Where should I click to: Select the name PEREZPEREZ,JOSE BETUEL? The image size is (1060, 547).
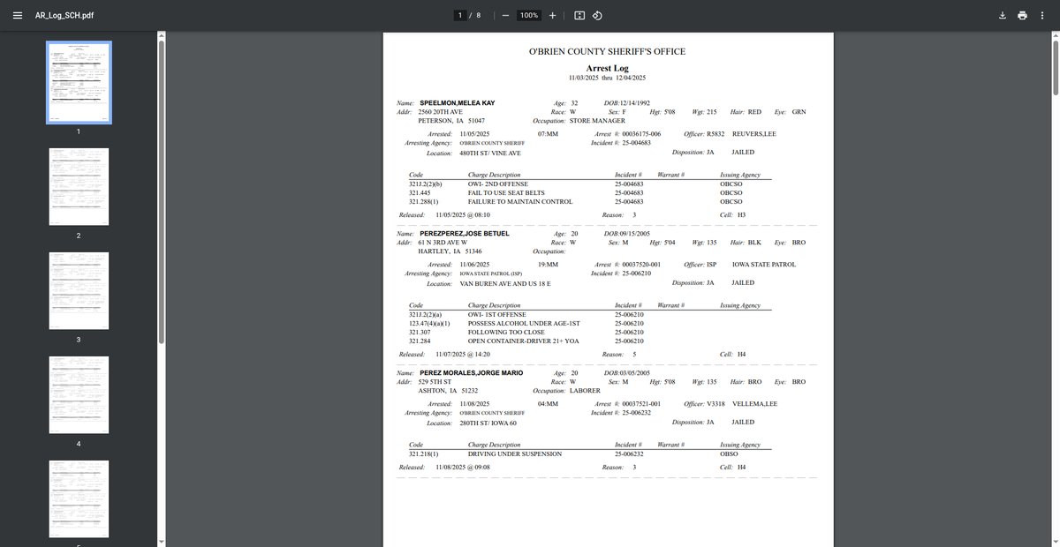[x=464, y=233]
